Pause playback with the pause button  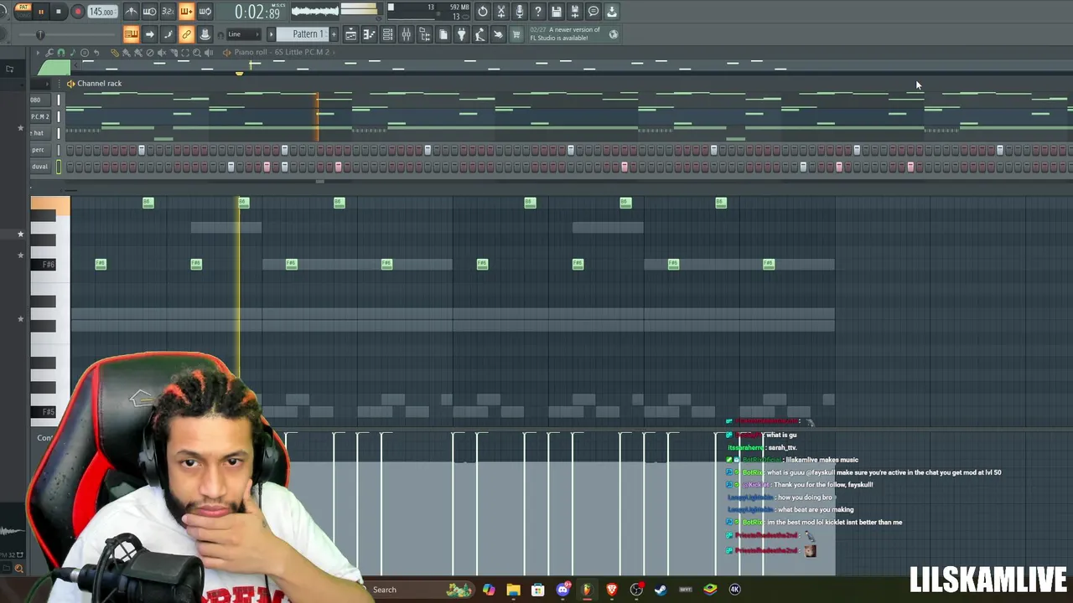[40, 12]
